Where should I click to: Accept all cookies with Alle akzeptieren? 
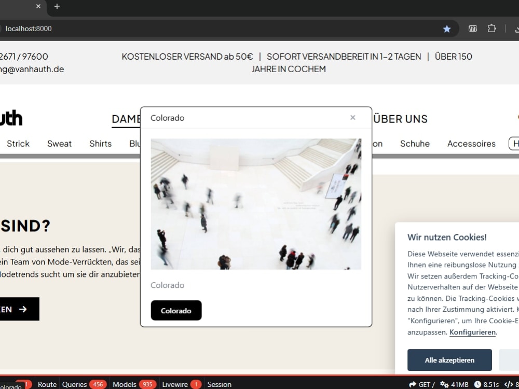(449, 360)
